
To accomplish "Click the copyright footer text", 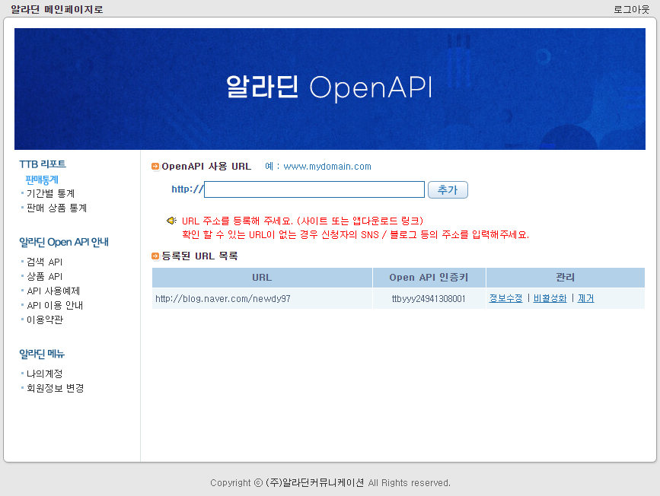I will click(330, 482).
